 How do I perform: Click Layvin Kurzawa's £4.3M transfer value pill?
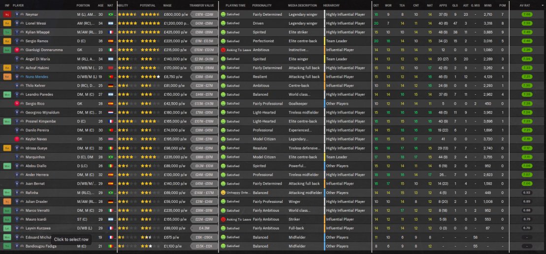tap(204, 228)
